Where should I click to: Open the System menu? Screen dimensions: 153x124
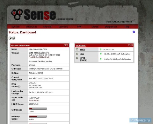pos(16,27)
